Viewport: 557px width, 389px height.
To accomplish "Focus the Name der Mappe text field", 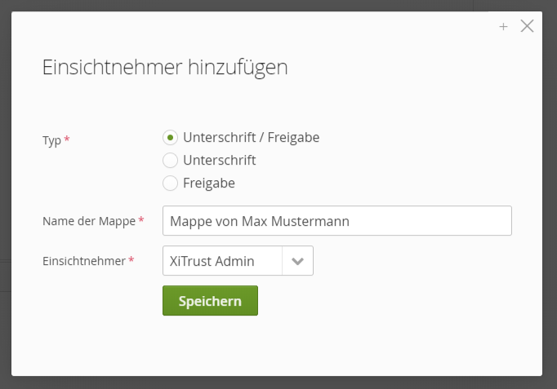I will coord(336,221).
